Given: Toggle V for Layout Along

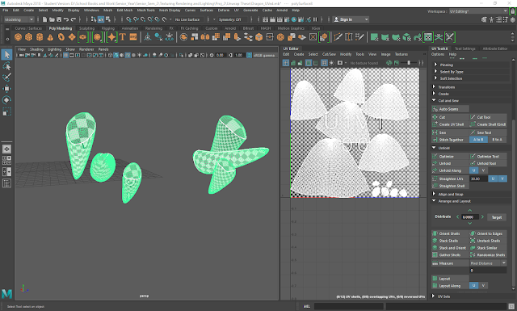Looking at the screenshot, I should click(483, 286).
